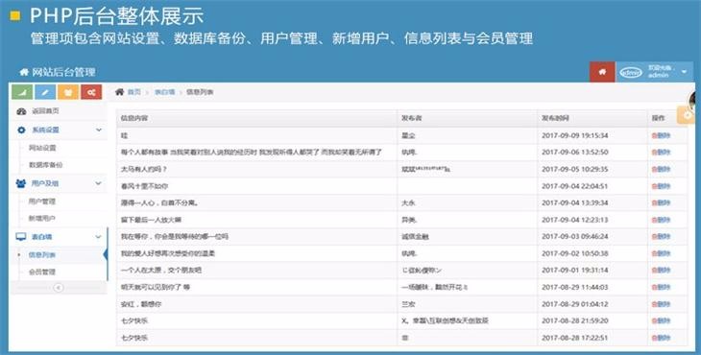Image resolution: width=701 pixels, height=355 pixels.
Task: Click message text 大马有人约吗？
Action: [x=143, y=169]
